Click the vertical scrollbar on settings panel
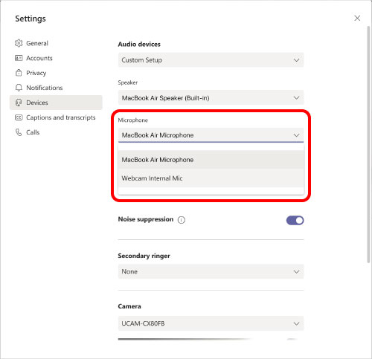Viewport: 372px width, 359px height. point(368,144)
